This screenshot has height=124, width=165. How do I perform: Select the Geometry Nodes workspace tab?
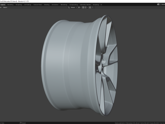point(85,5)
